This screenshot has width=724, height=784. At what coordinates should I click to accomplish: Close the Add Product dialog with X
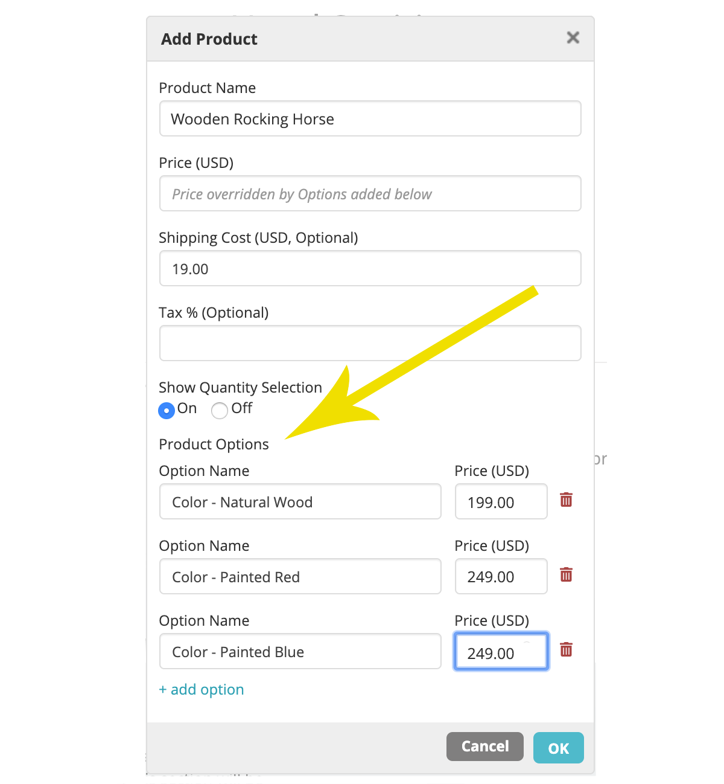573,38
